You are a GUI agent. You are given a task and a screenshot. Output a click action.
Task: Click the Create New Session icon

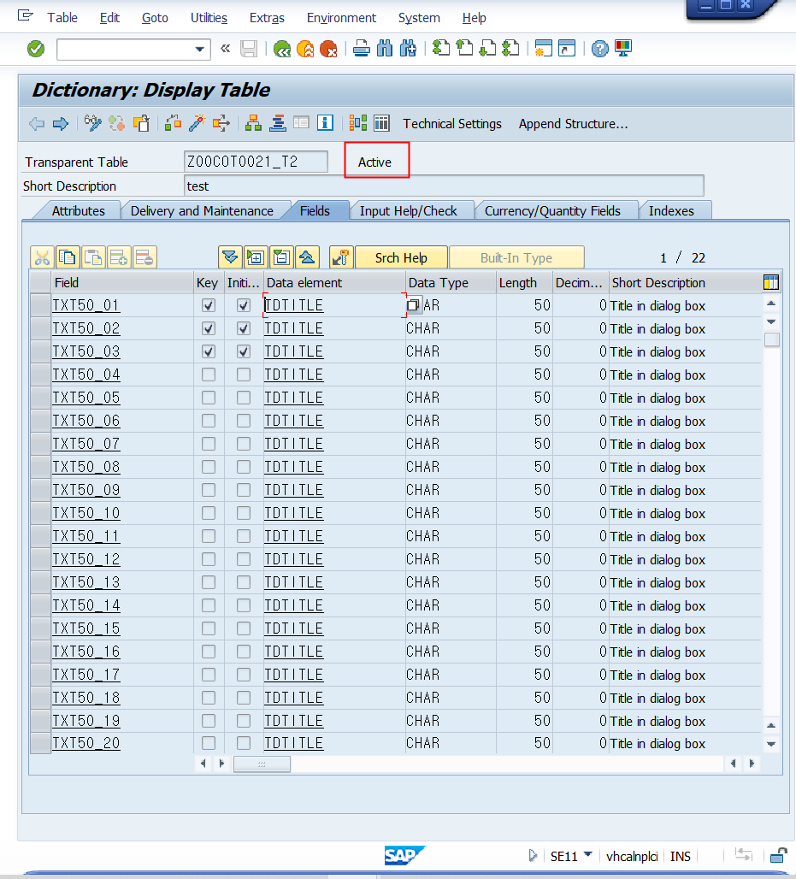543,49
